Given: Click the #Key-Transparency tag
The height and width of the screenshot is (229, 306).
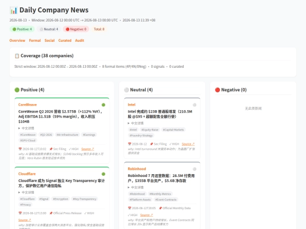Looking at the screenshot, I should [84, 199].
